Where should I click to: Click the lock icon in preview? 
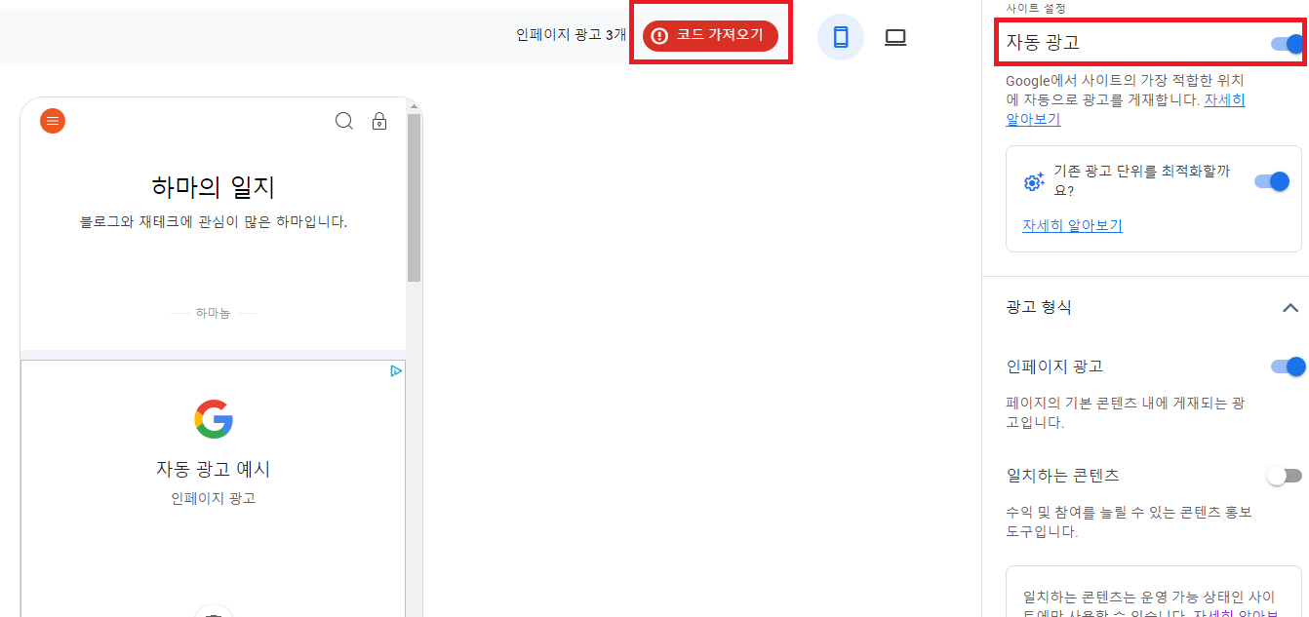coord(379,121)
